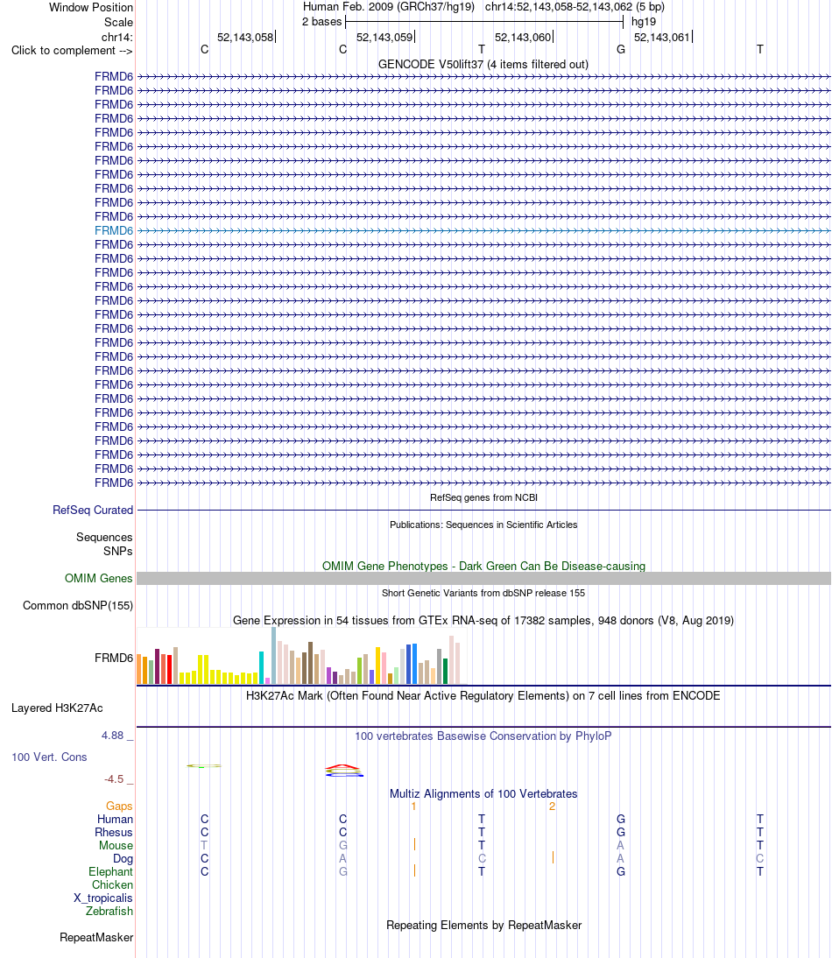Viewport: 832px width, 958px height.
Task: Click the Human species label
Action: 115,820
